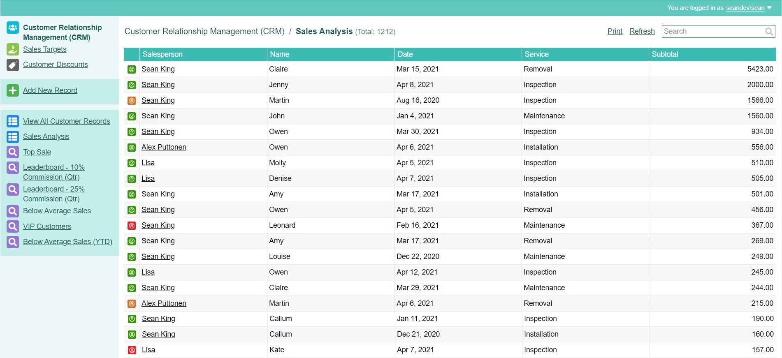Open Alex Puttonen link on Owen row
782x358 pixels.
(x=164, y=147)
